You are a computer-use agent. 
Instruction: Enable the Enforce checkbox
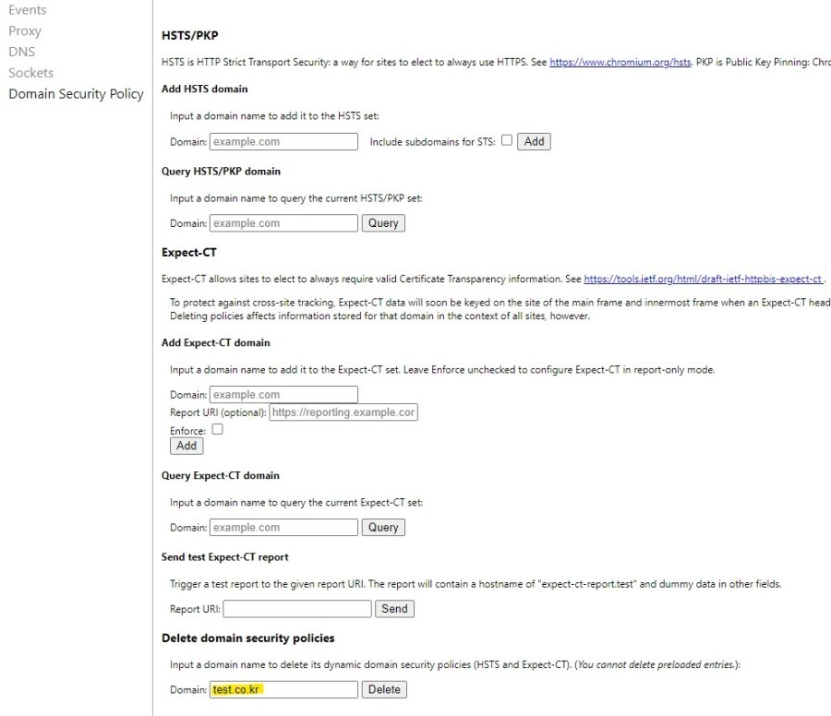[x=217, y=429]
